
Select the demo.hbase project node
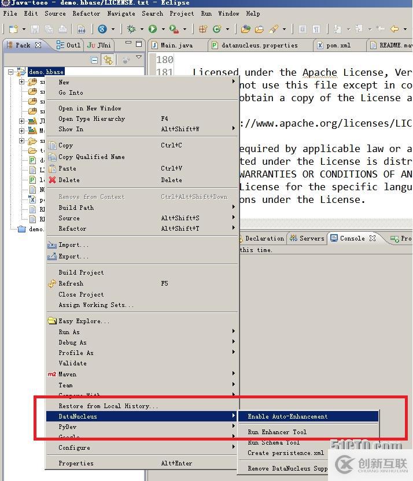pos(46,72)
